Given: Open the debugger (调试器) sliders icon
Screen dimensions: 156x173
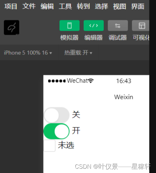Looking at the screenshot, I should tap(118, 26).
